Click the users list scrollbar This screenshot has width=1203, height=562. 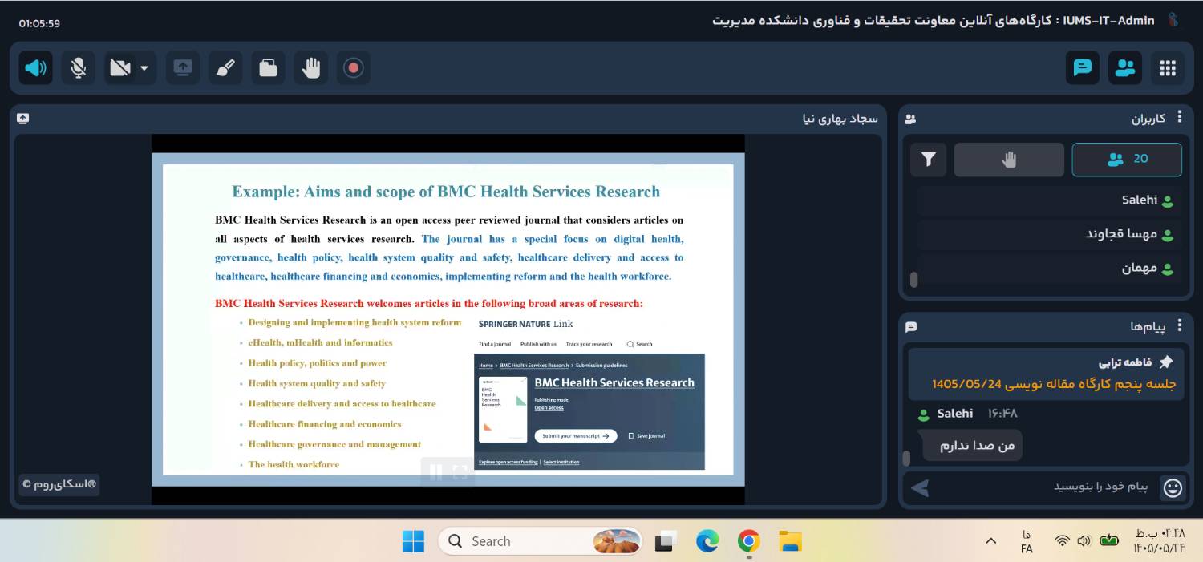pos(913,280)
